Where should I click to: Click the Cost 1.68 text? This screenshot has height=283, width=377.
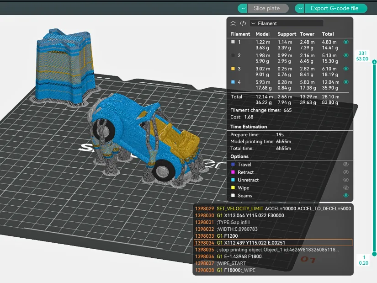242,117
